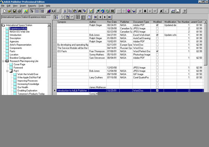Click the lightning bolt toolbar icon
The width and height of the screenshot is (209, 147).
point(91,11)
